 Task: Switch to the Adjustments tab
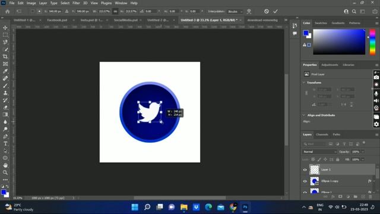(x=330, y=65)
